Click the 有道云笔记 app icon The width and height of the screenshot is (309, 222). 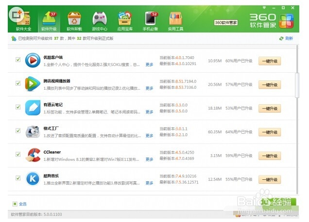33,108
